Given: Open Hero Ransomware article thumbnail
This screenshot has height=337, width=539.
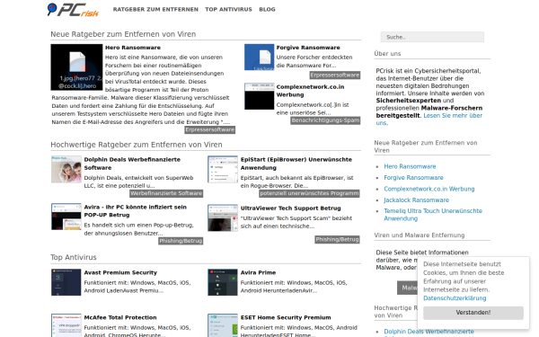Looking at the screenshot, I should pyautogui.click(x=76, y=67).
